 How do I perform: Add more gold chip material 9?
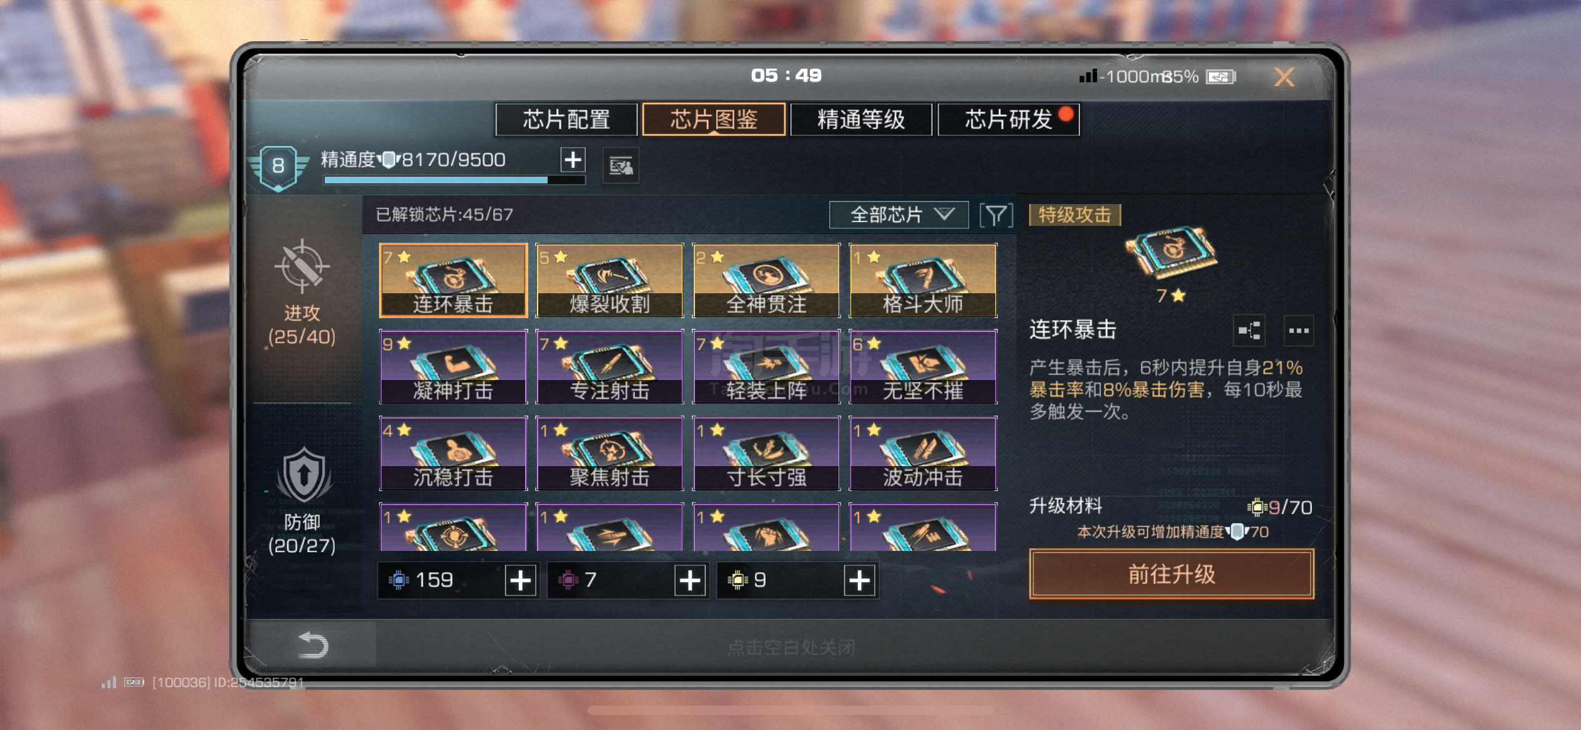click(x=859, y=581)
